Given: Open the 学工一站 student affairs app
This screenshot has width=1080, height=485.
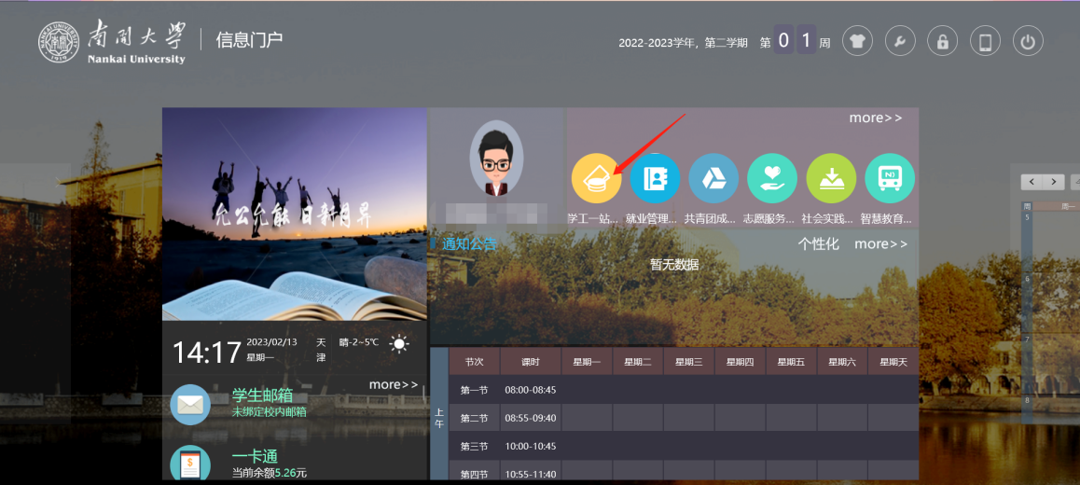Looking at the screenshot, I should click(596, 179).
